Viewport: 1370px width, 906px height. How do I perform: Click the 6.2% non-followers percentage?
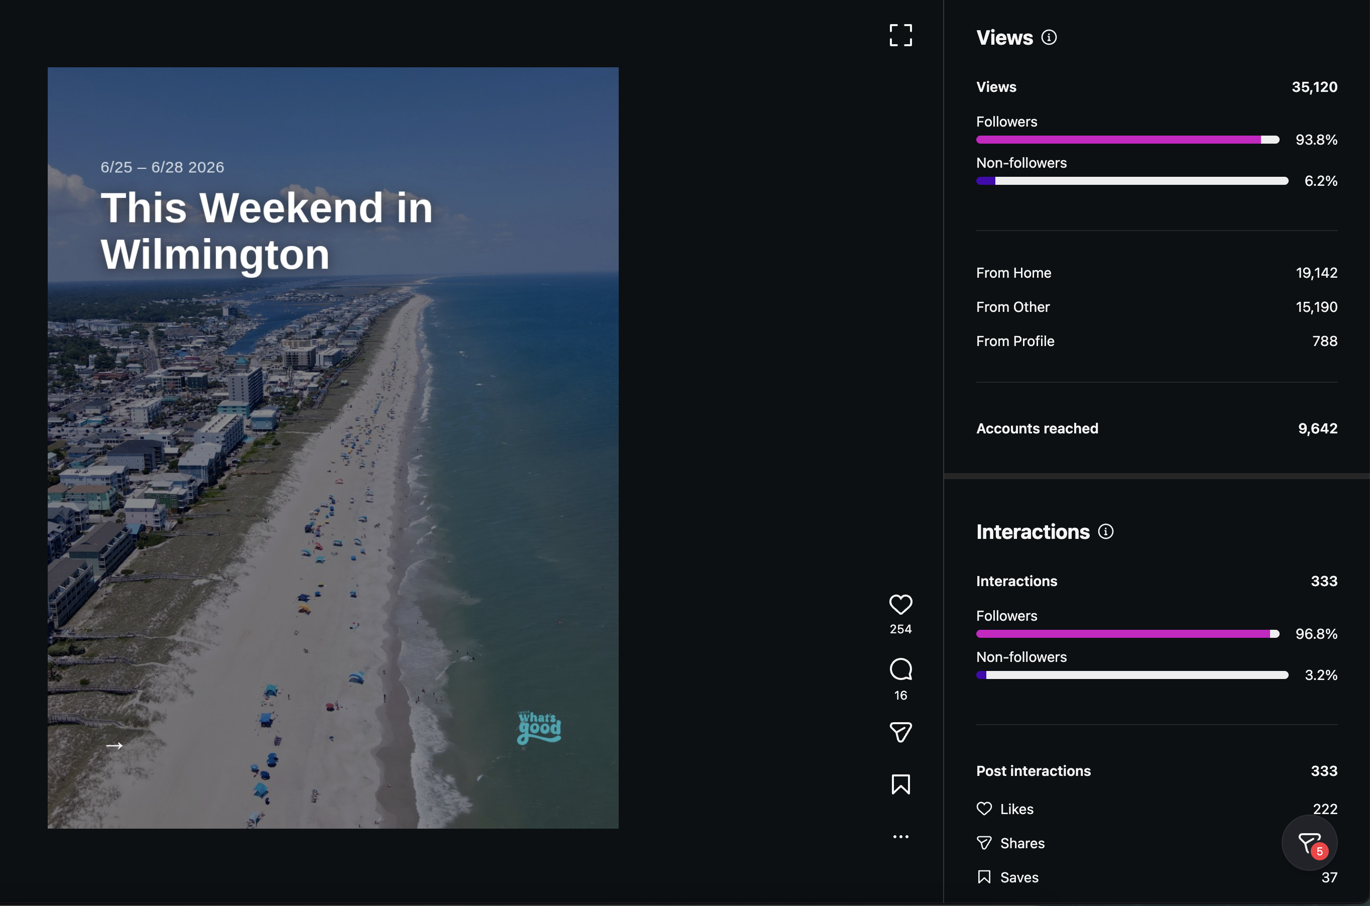(x=1321, y=181)
